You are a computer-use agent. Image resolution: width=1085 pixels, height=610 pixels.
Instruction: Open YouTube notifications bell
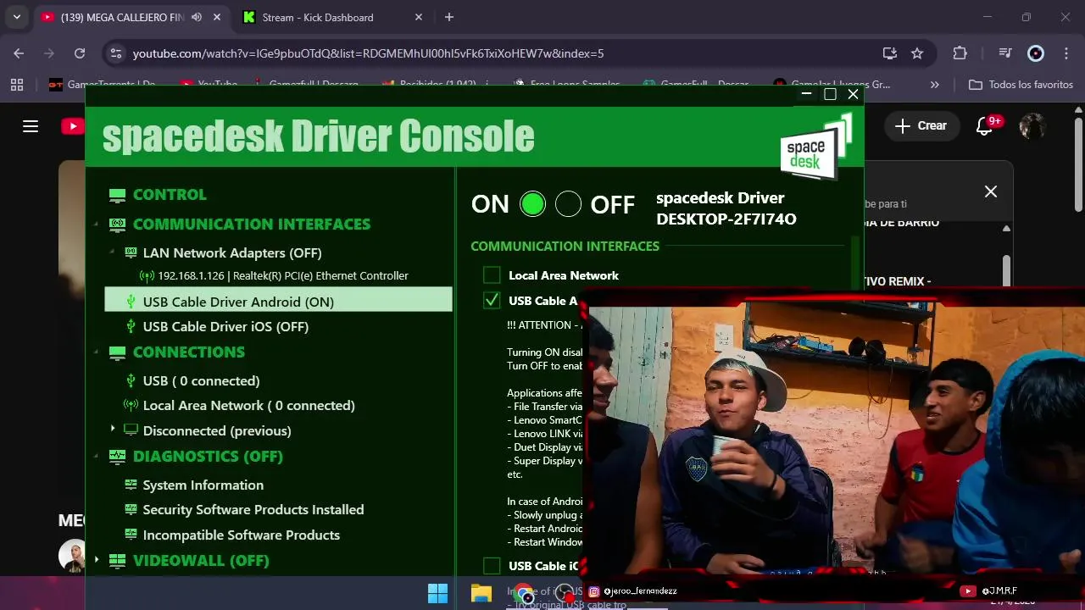985,126
